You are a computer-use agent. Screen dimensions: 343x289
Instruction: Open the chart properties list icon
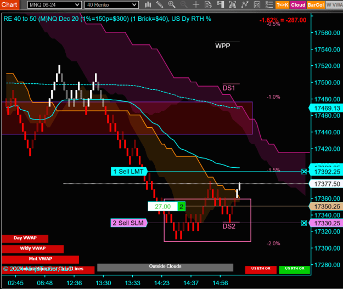[269, 4]
